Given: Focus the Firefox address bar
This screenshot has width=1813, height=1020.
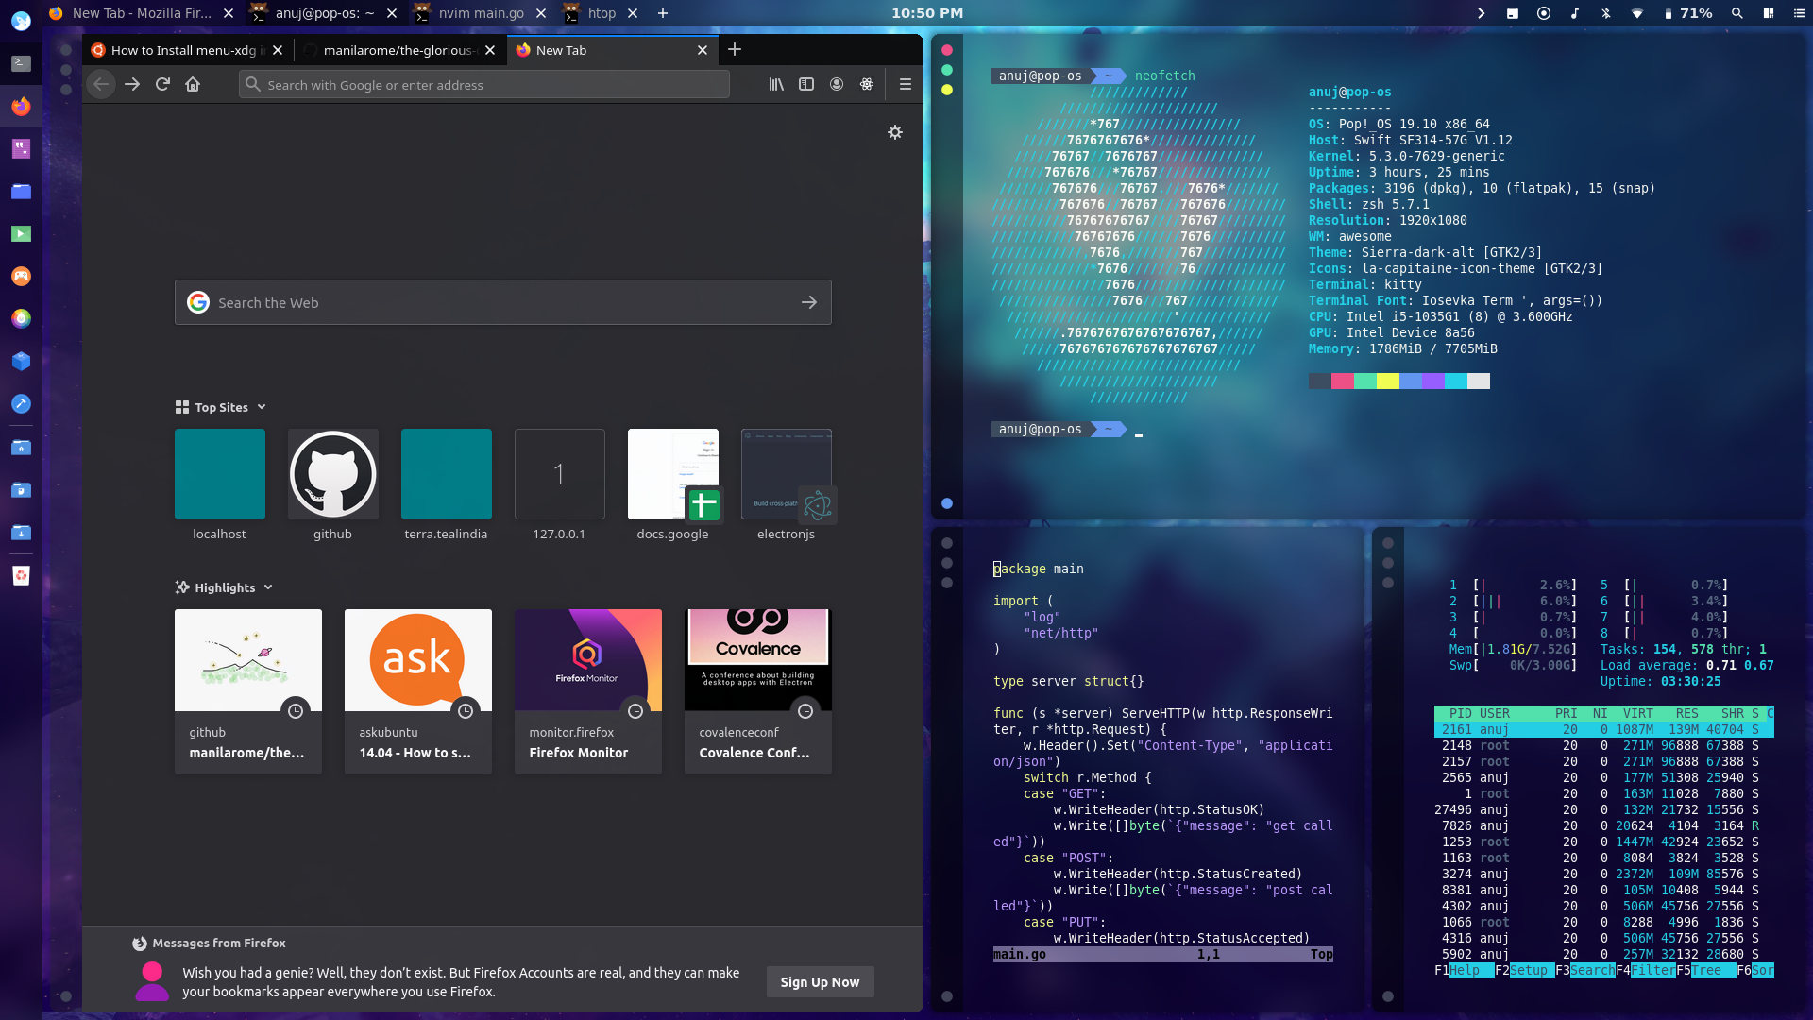Looking at the screenshot, I should click(484, 84).
